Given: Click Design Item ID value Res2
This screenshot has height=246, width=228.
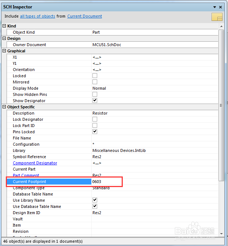Looking at the screenshot, I should 155,213.
